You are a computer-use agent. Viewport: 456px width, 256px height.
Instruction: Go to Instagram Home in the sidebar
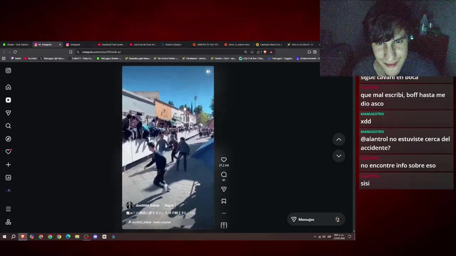8,87
